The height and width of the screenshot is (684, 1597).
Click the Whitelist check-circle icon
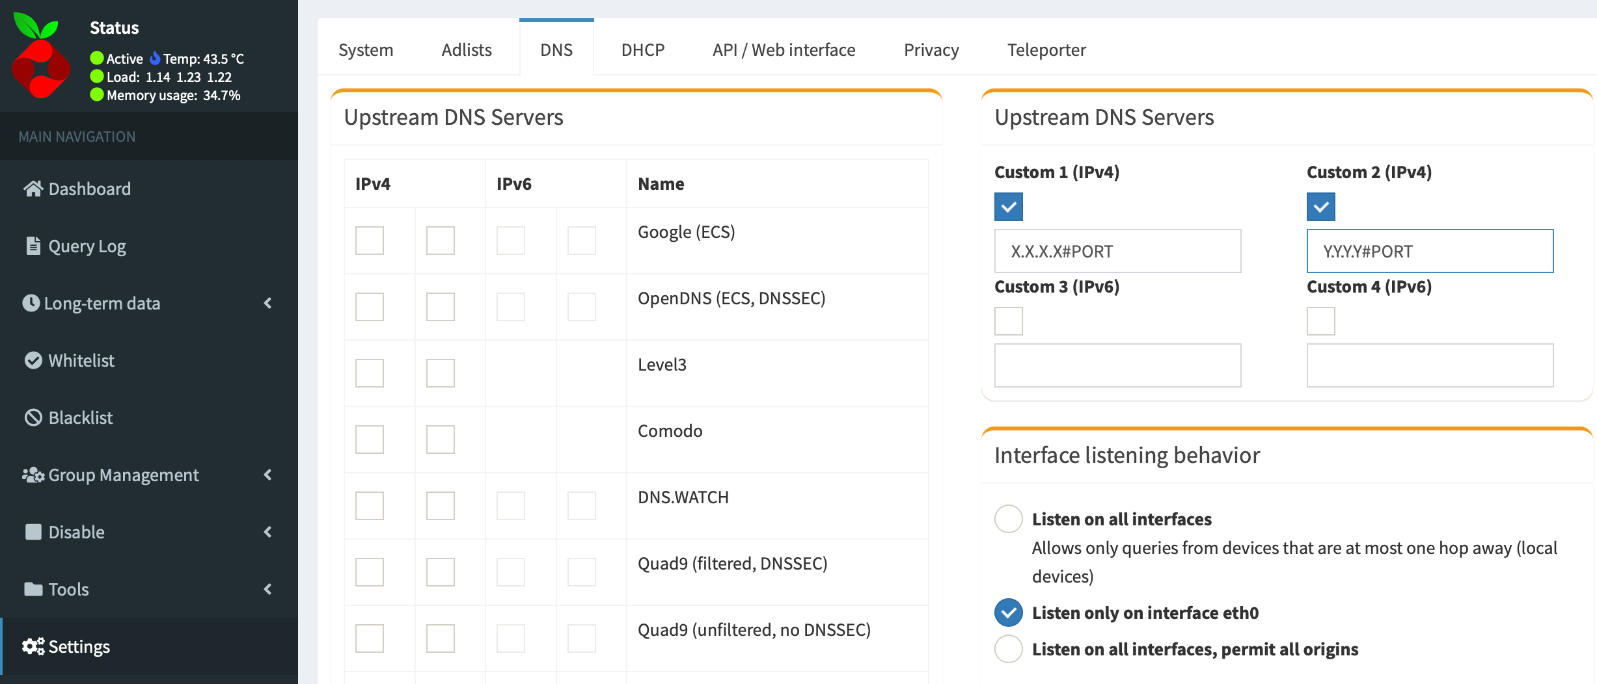[x=33, y=360]
